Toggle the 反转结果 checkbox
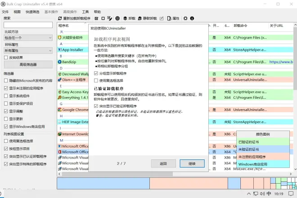The height and width of the screenshot is (198, 297). coord(6,57)
